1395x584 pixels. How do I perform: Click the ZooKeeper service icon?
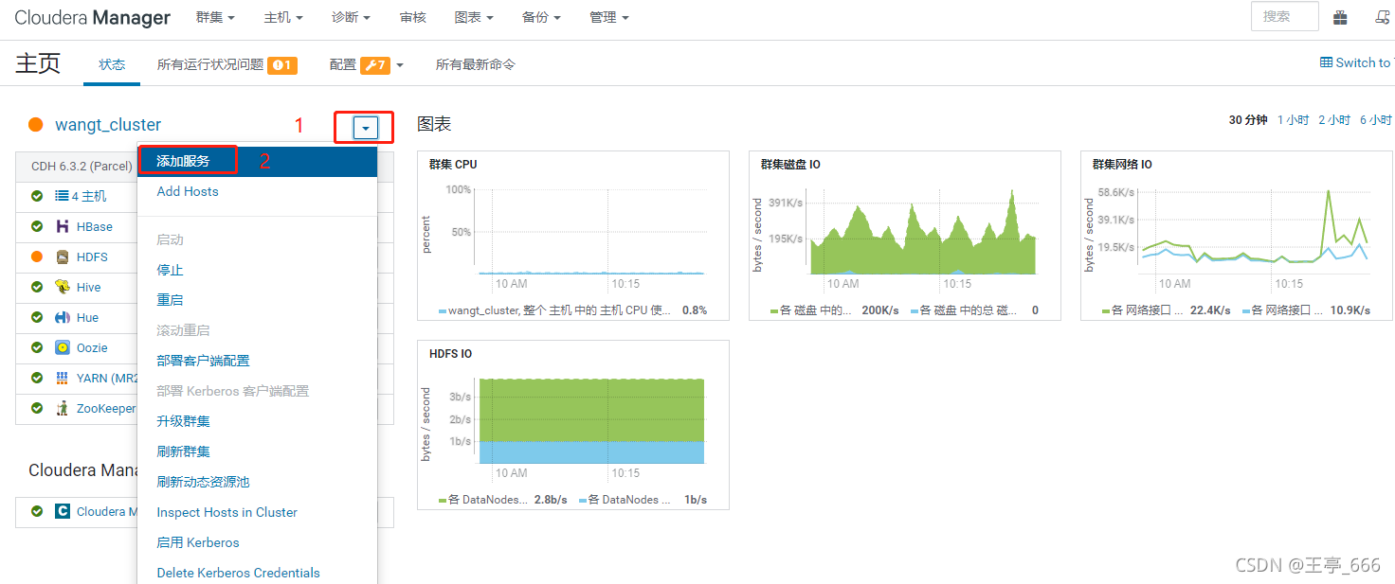click(x=63, y=408)
